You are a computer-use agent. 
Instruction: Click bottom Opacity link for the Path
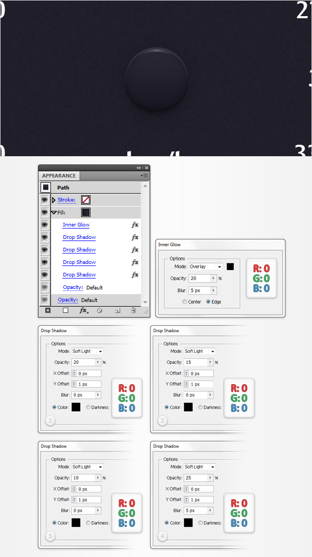pyautogui.click(x=68, y=300)
